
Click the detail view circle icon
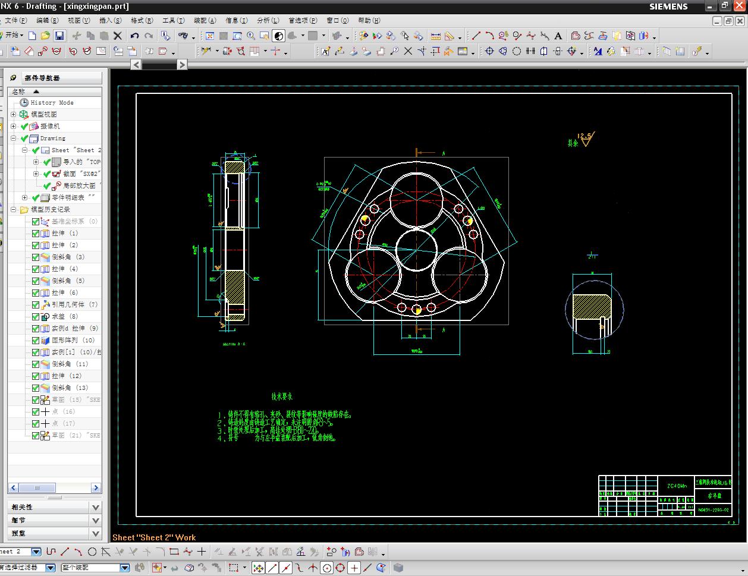pyautogui.click(x=43, y=52)
